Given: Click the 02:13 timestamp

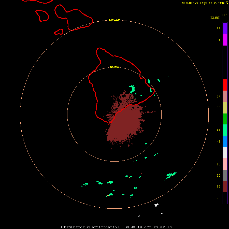Looking at the screenshot, I should pyautogui.click(x=166, y=227).
